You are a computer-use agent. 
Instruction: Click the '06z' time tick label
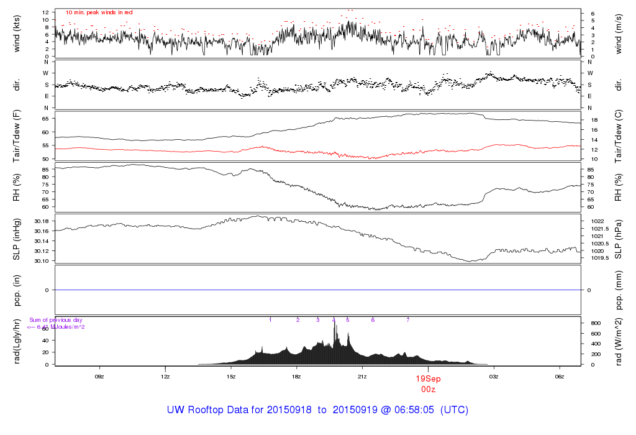click(x=560, y=377)
